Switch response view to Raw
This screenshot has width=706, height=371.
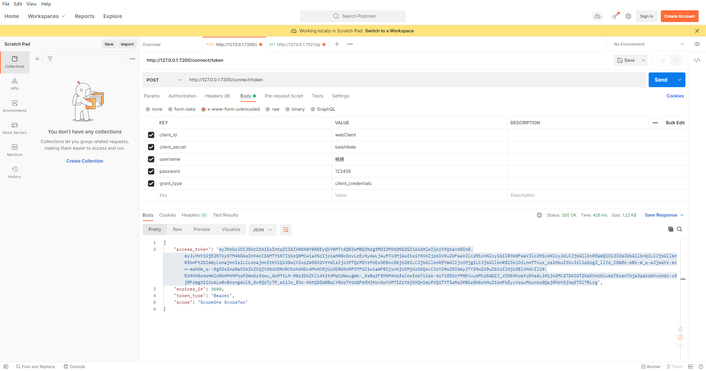coord(177,229)
